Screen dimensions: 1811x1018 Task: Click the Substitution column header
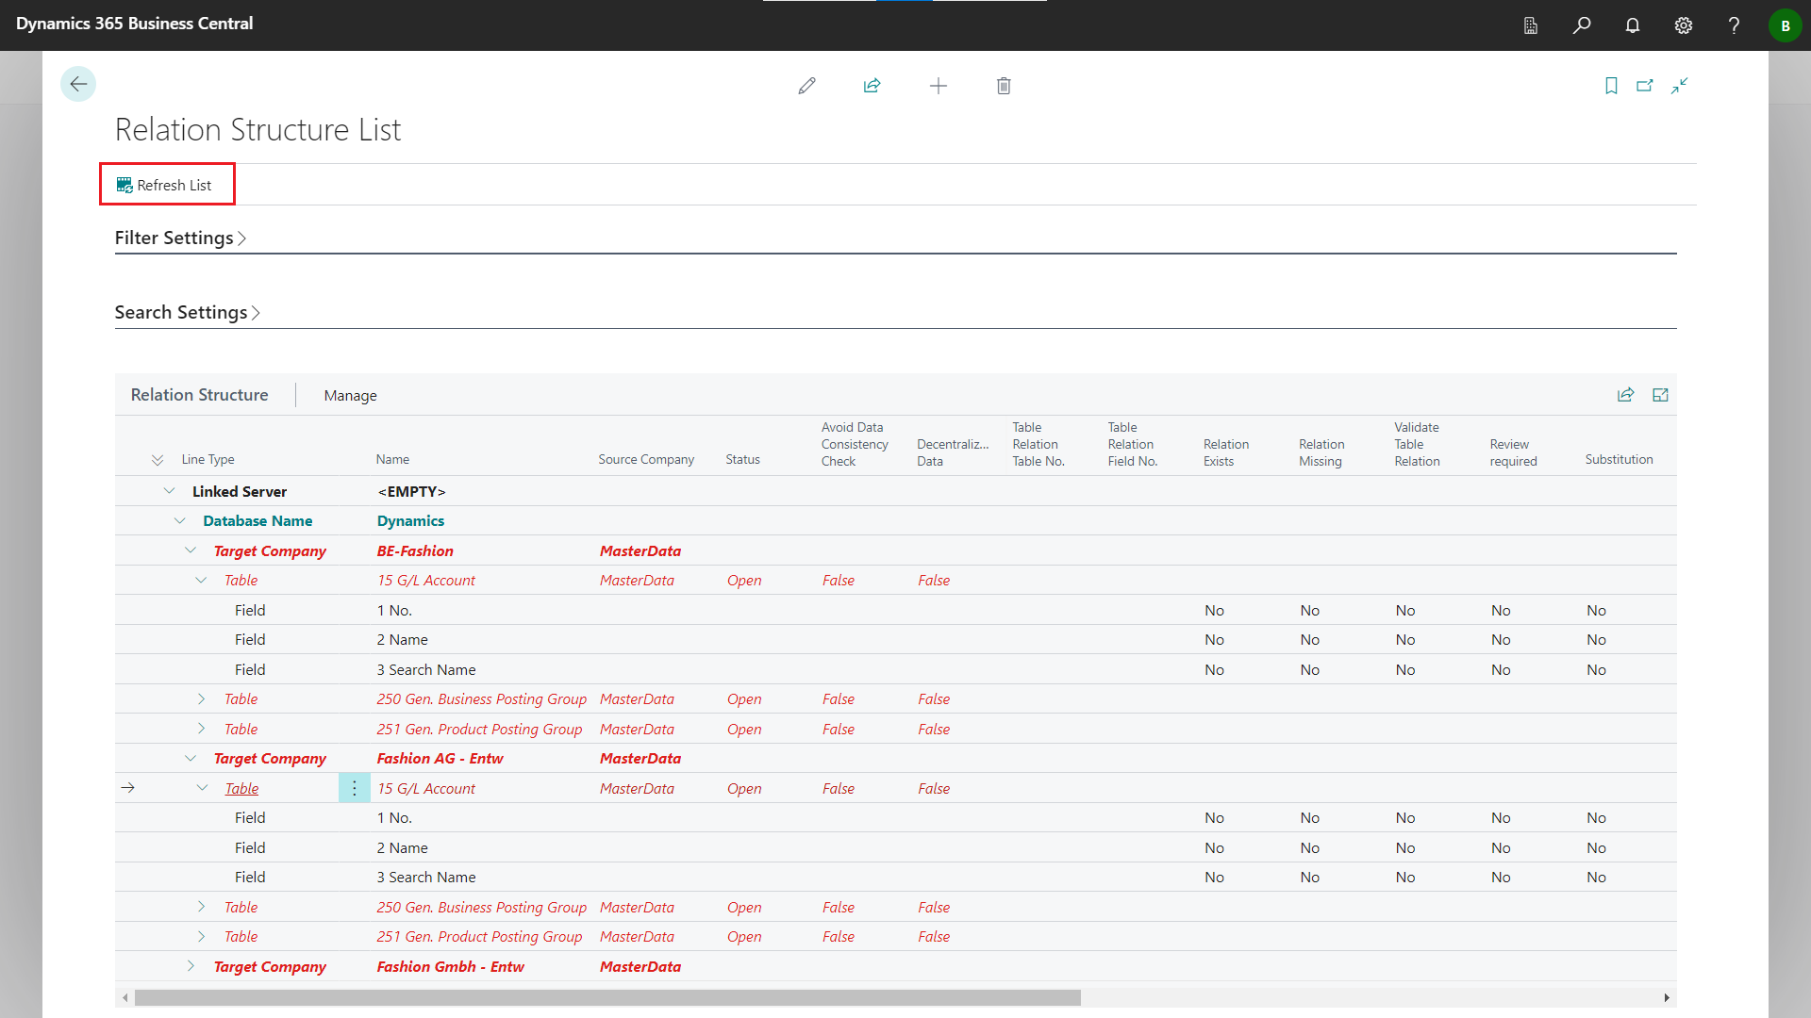[x=1619, y=459]
